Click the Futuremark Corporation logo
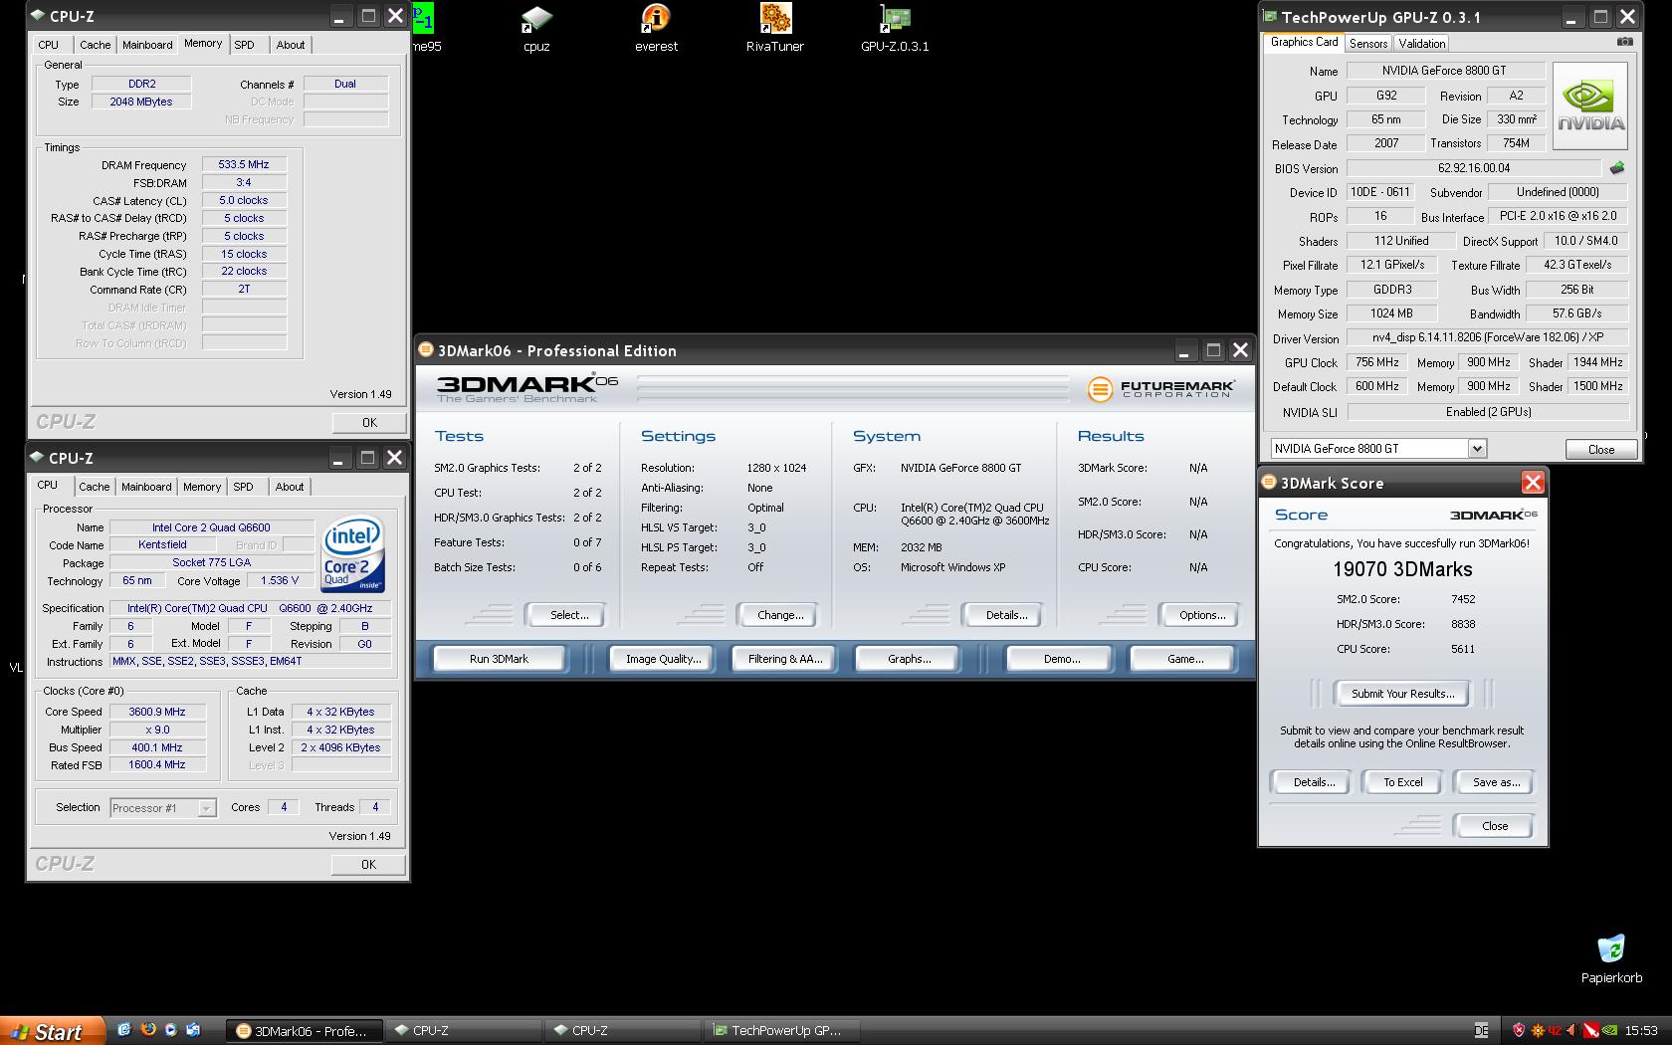The image size is (1672, 1045). tap(1160, 388)
